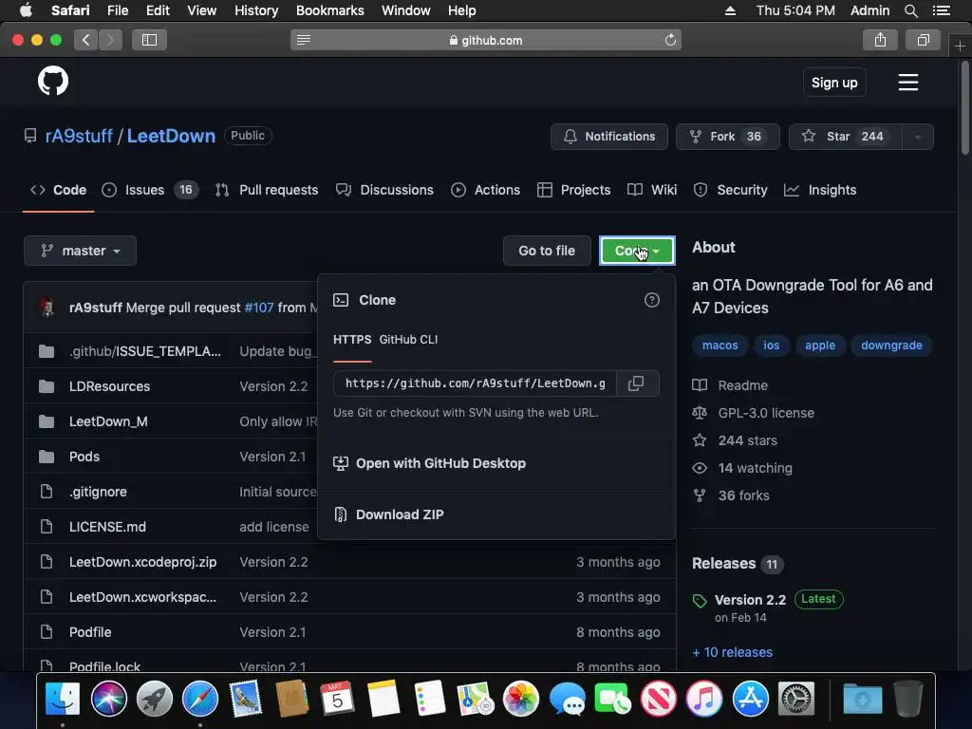Click the Safari share icon
The height and width of the screenshot is (729, 972).
[880, 40]
